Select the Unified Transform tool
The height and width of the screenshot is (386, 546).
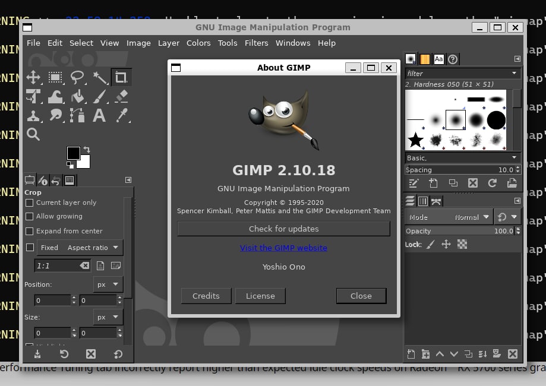(33, 96)
